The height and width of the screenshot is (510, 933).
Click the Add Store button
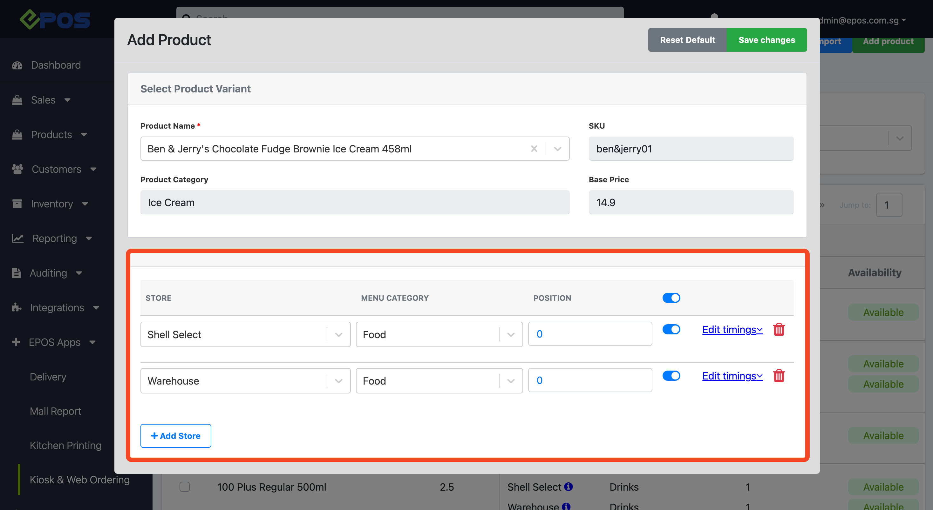tap(176, 436)
